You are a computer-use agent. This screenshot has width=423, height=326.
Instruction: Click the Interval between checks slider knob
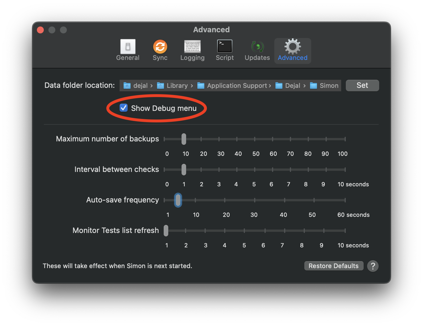[x=184, y=170]
